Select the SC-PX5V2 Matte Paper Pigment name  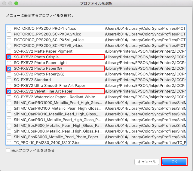pos(43,51)
